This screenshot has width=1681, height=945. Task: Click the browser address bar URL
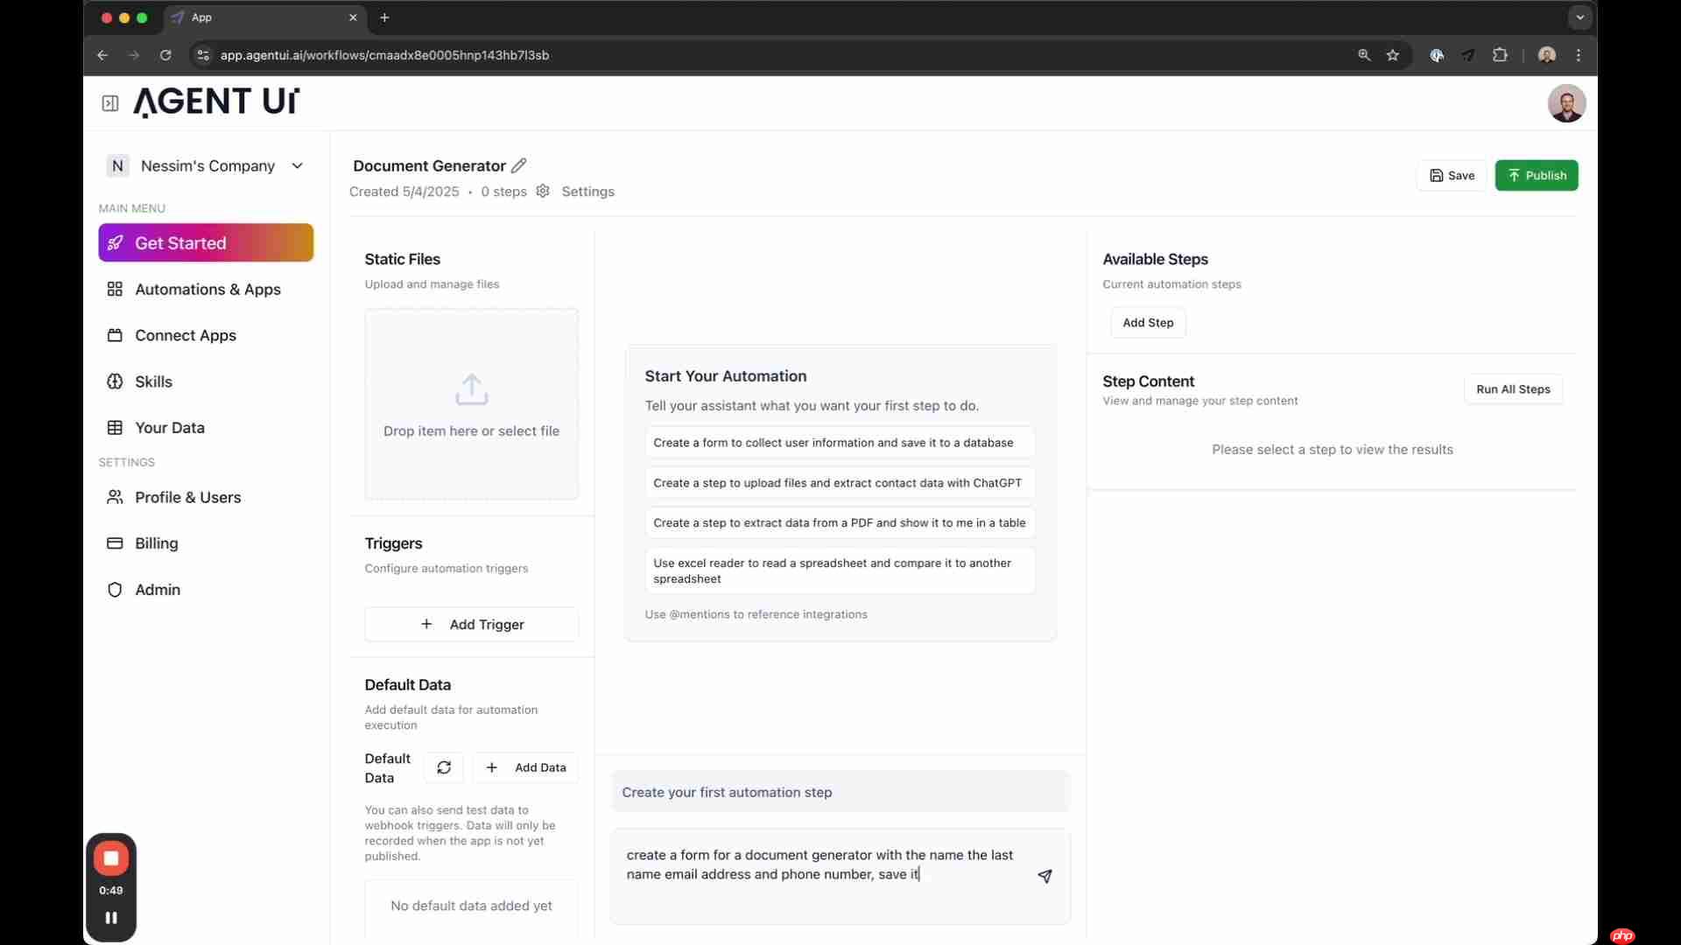[384, 55]
